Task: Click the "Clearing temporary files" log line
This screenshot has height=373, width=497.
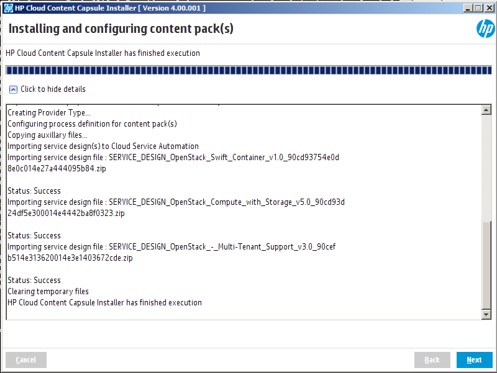Action: [48, 292]
